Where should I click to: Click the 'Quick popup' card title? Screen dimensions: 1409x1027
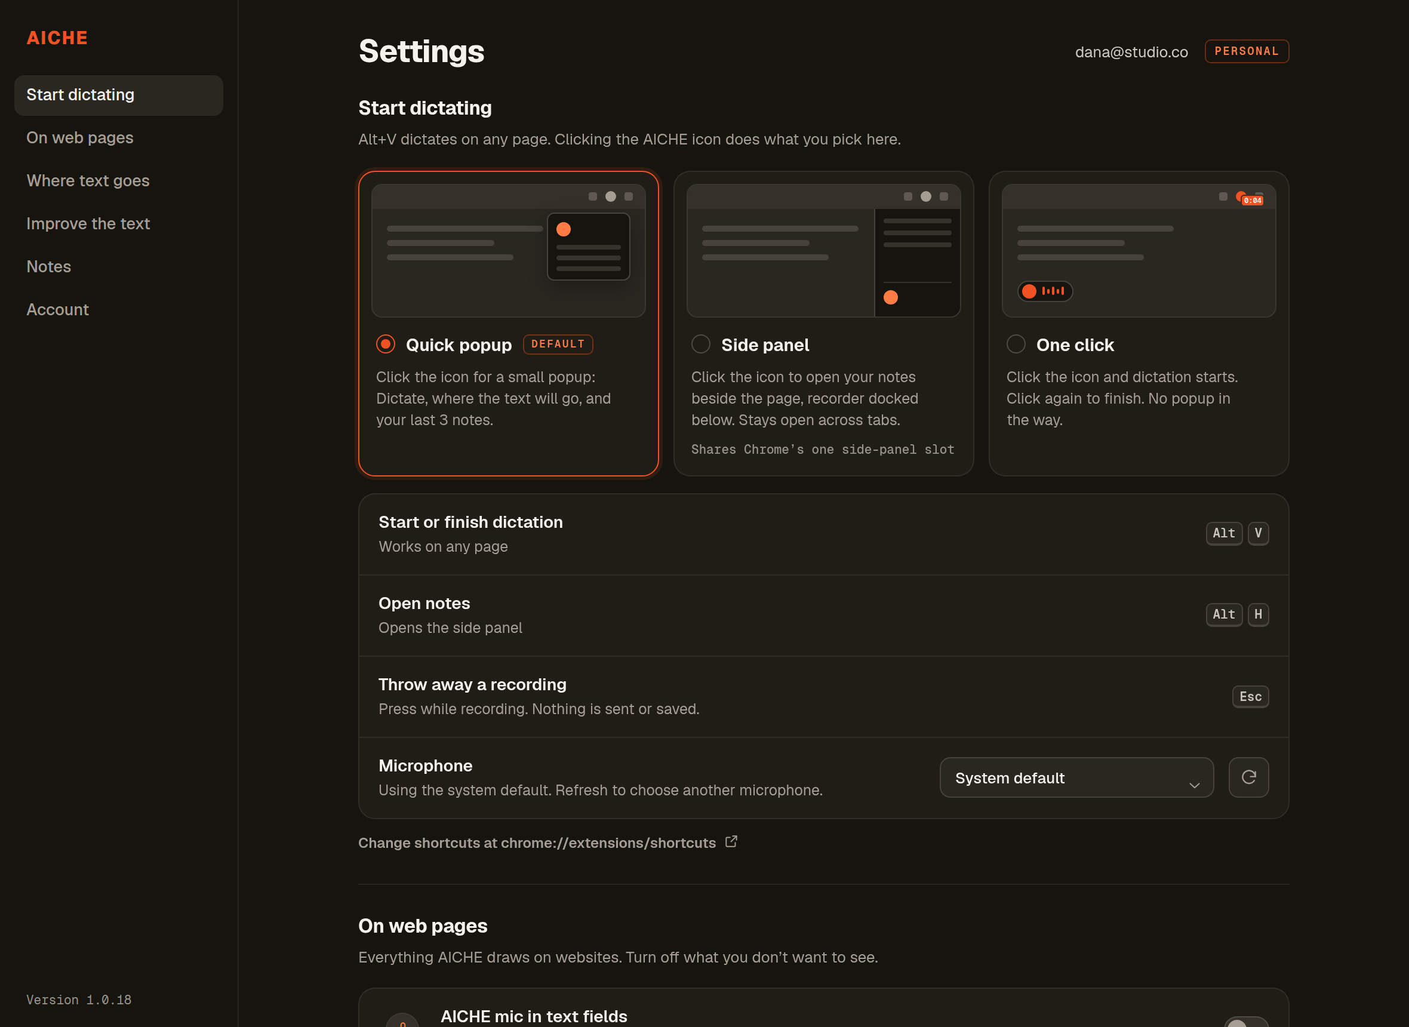coord(459,345)
